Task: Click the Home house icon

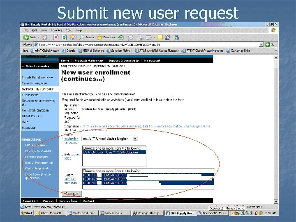Action: (72, 37)
